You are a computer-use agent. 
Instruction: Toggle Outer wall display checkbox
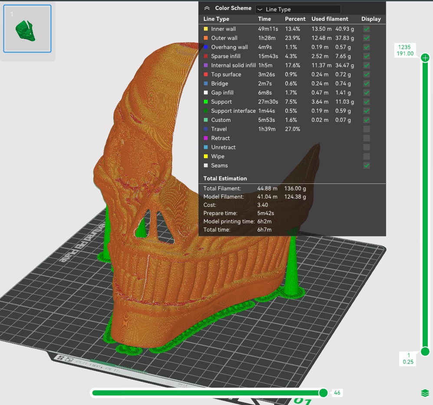click(367, 38)
